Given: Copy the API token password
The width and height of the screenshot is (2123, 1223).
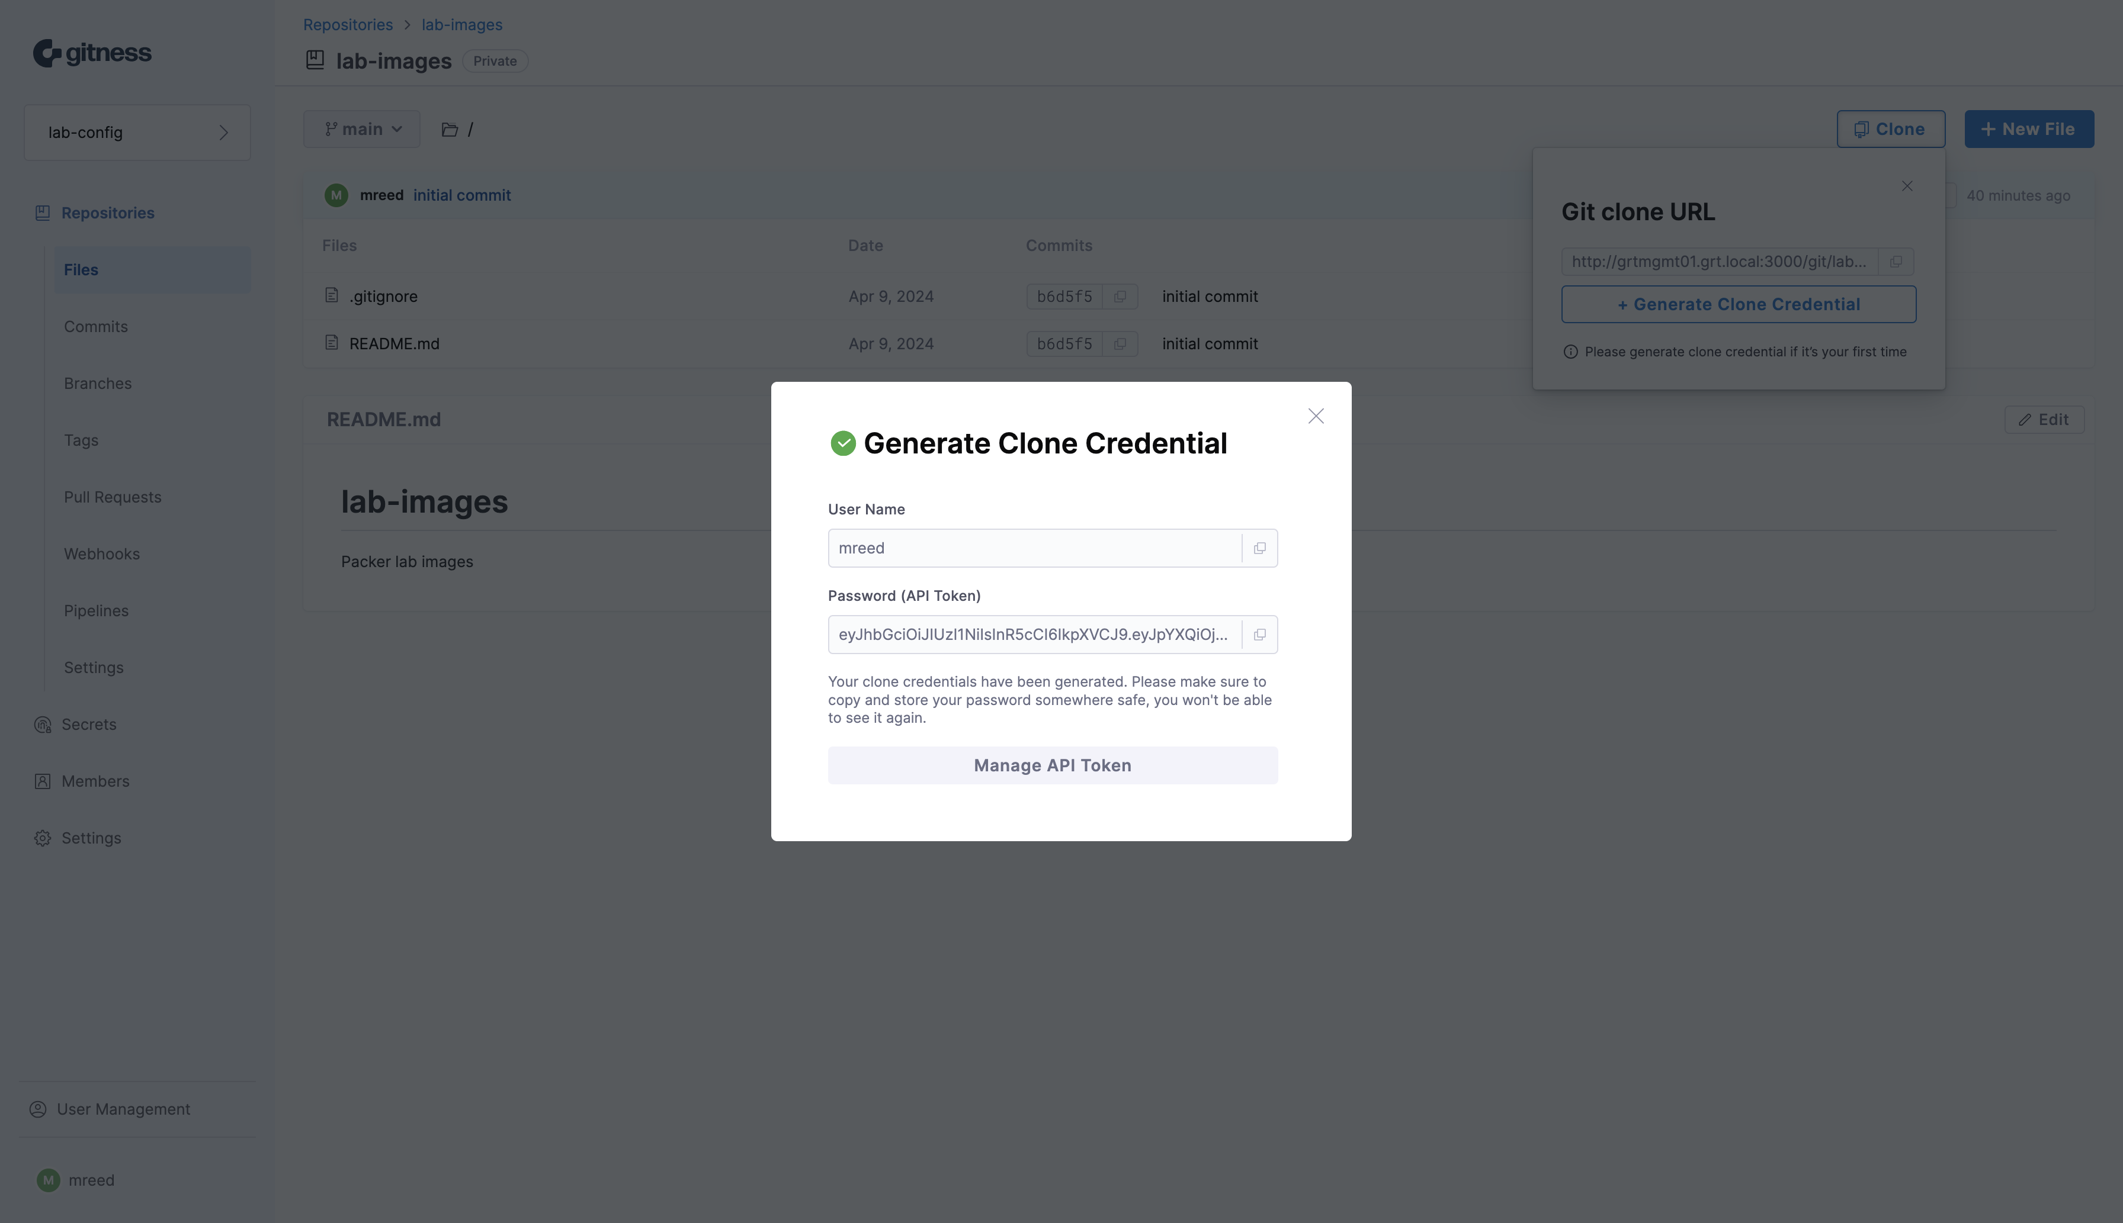Looking at the screenshot, I should coord(1259,635).
